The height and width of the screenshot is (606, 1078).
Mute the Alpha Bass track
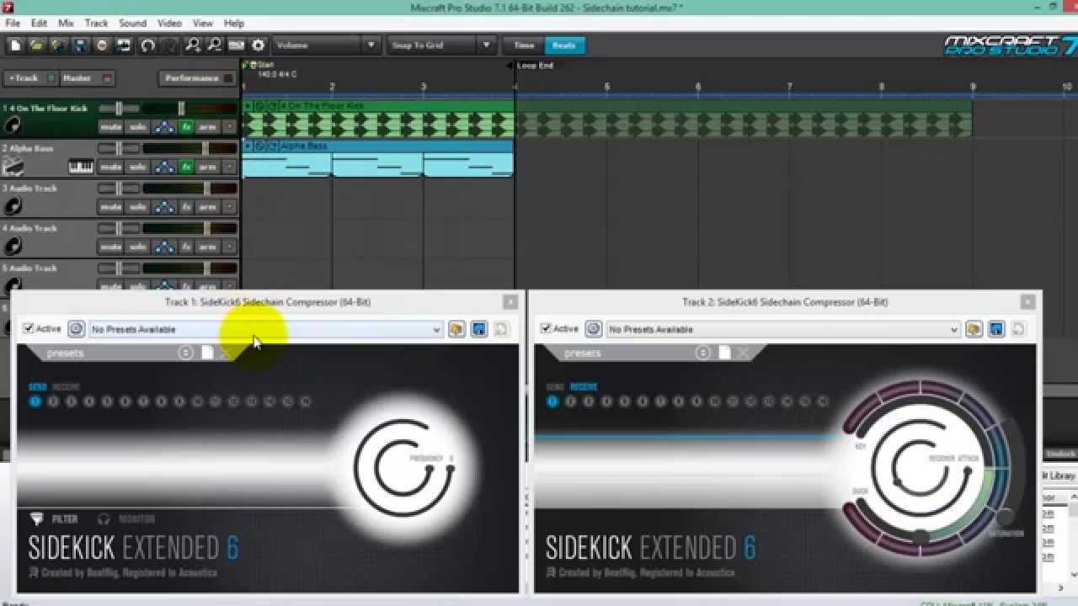pyautogui.click(x=111, y=167)
